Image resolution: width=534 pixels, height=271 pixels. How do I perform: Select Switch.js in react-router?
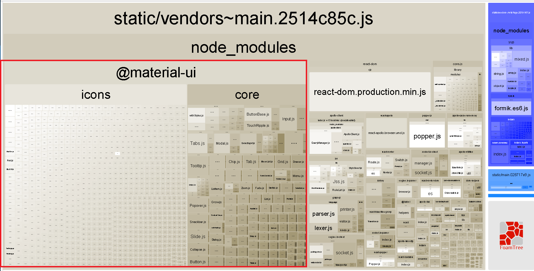(x=401, y=160)
